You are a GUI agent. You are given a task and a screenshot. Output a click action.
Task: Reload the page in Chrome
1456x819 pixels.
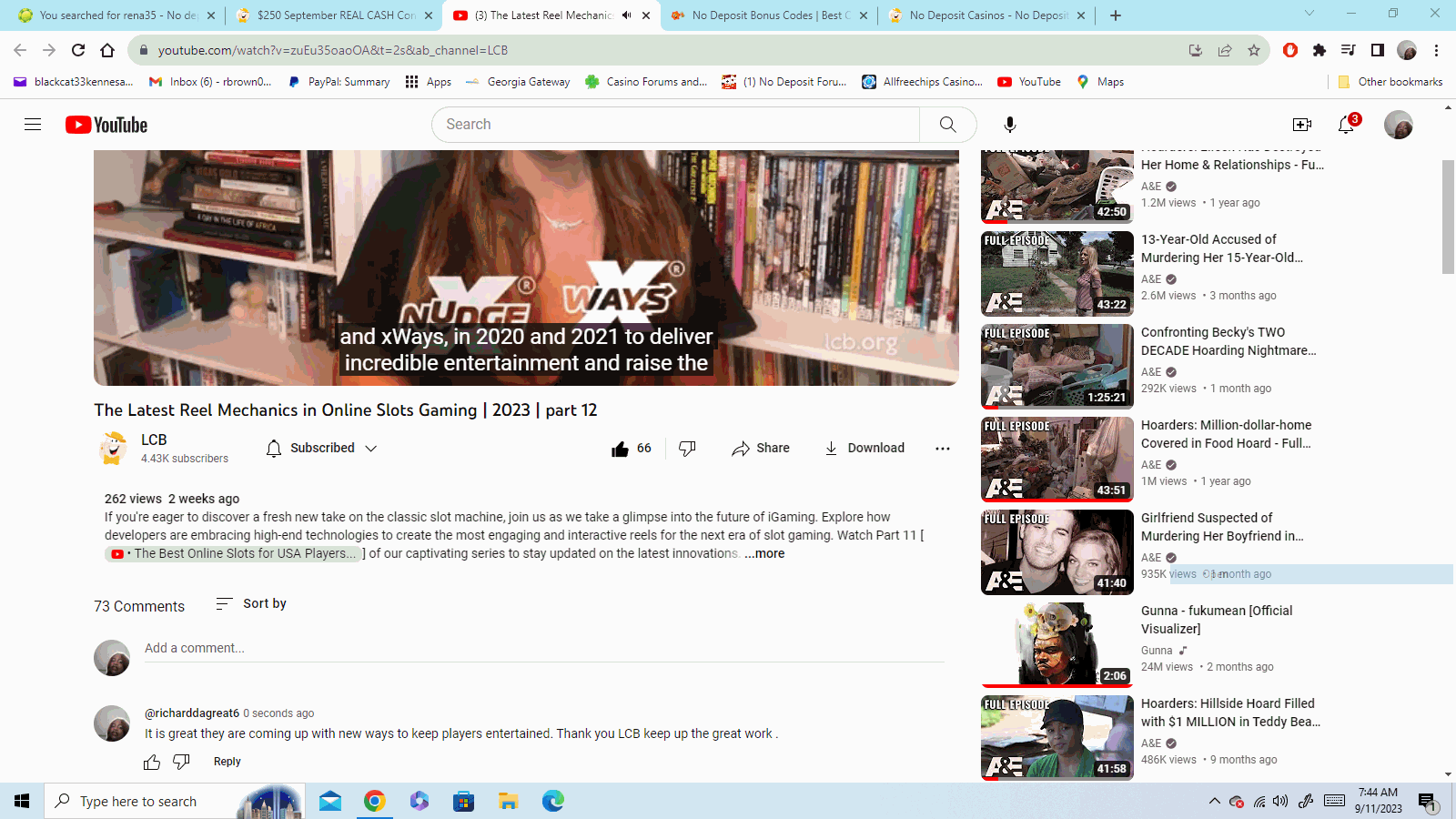point(78,50)
